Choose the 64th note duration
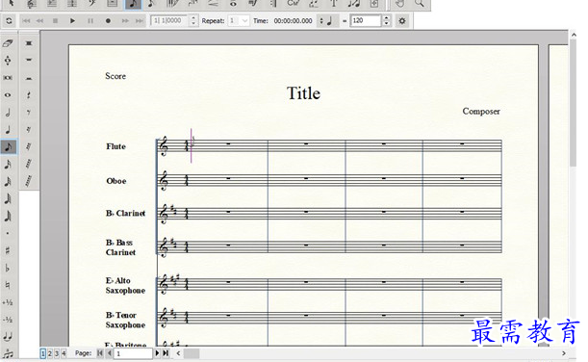Screen dimensions: 588x362 click(x=8, y=198)
